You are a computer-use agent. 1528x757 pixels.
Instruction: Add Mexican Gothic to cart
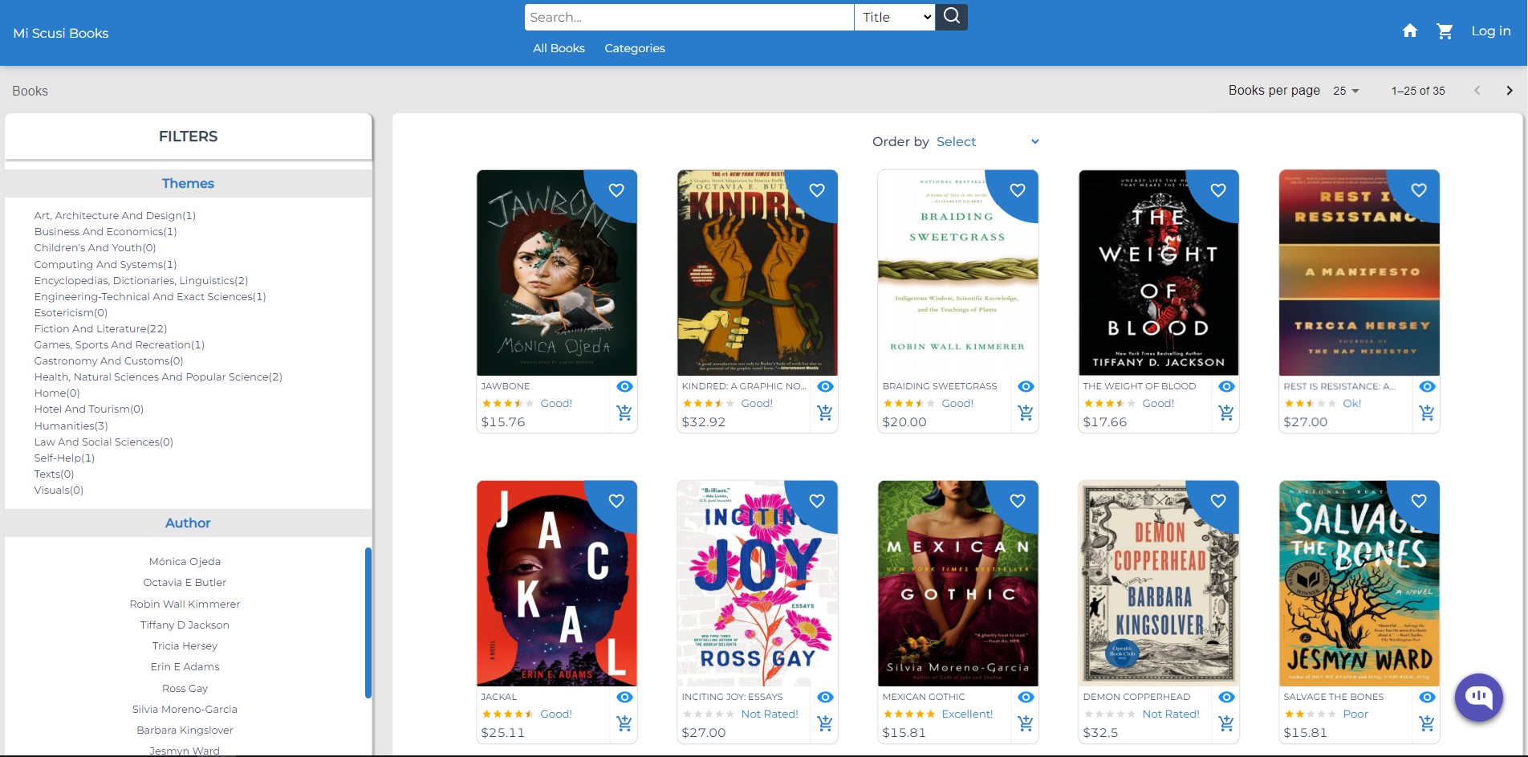tap(1026, 723)
